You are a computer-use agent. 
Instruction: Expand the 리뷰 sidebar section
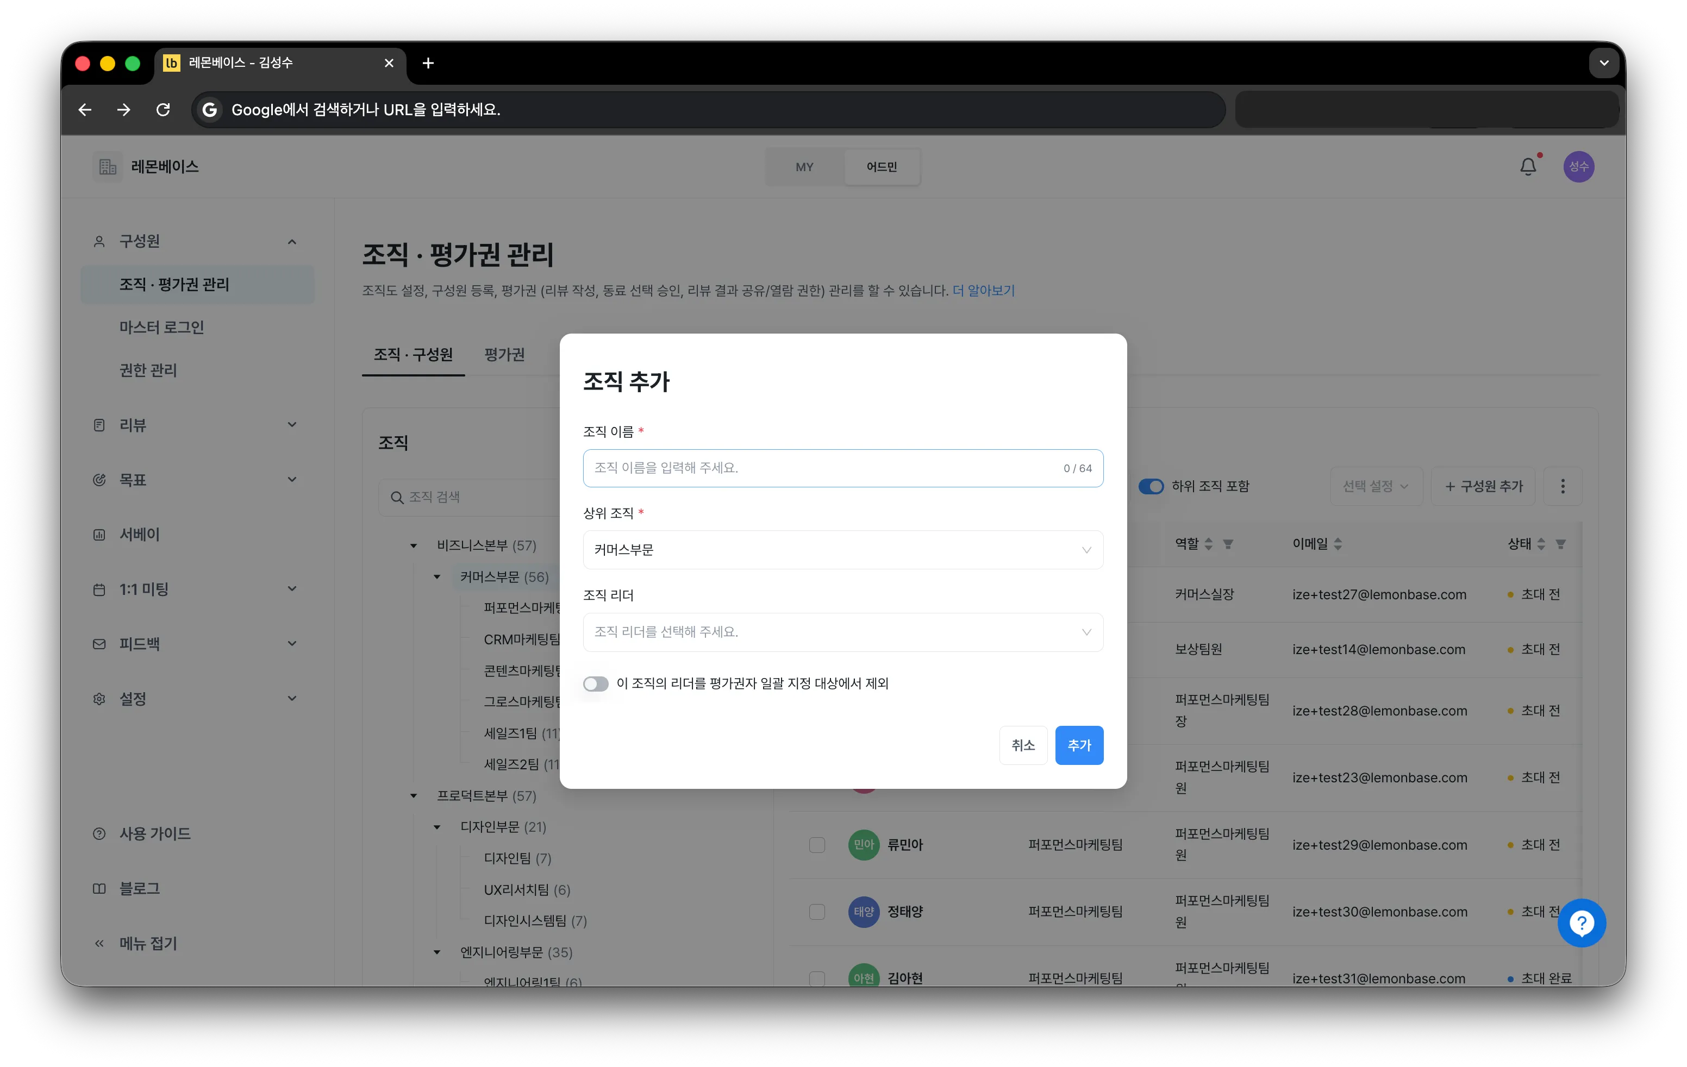point(292,425)
